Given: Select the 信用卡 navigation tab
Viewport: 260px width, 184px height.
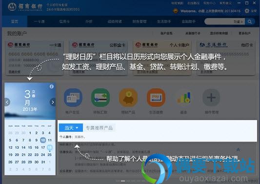Looking at the screenshot, I should [64, 21].
